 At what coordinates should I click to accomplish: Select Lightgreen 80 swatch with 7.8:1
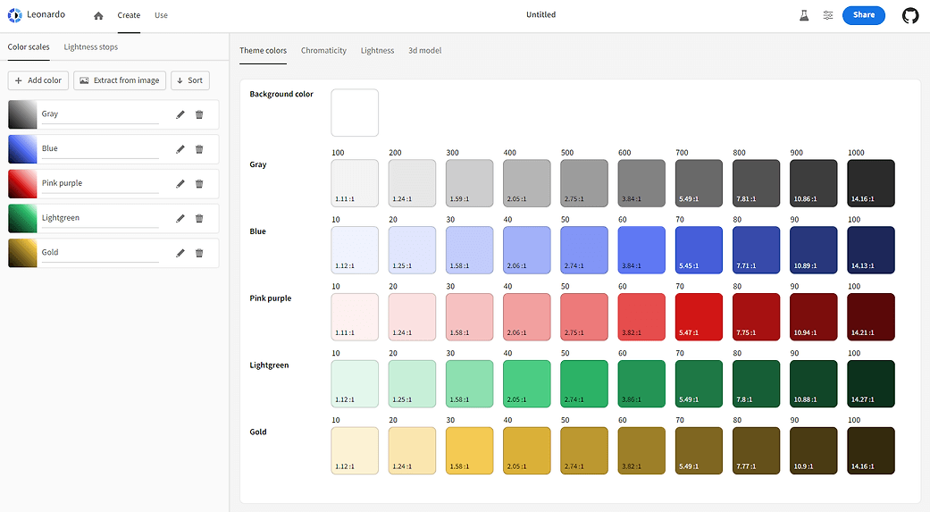(756, 384)
